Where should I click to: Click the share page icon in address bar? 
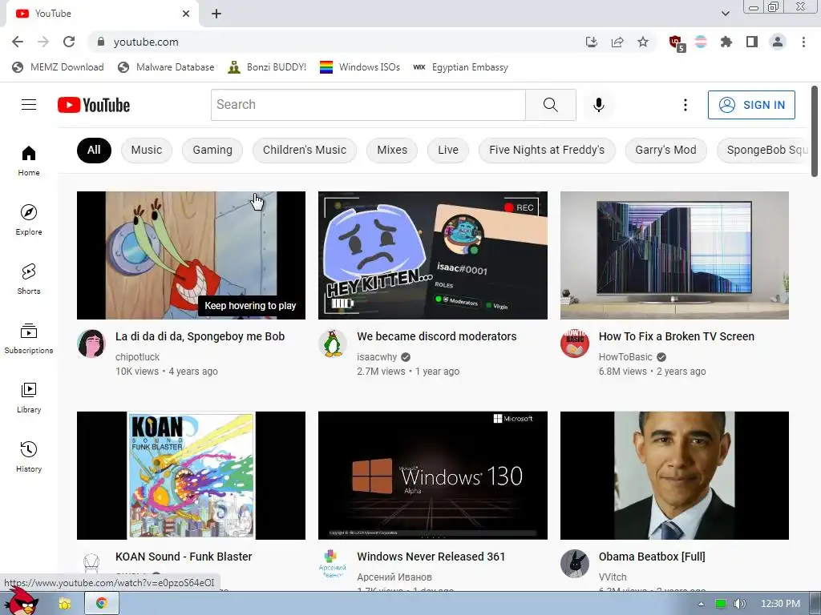617,42
